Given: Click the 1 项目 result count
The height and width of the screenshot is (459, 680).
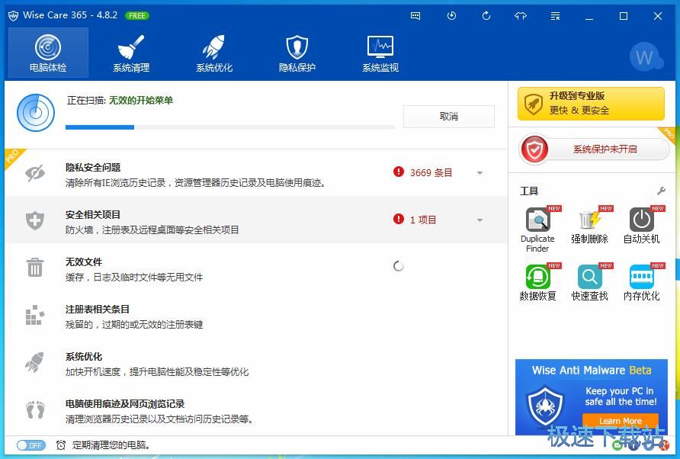Looking at the screenshot, I should [423, 220].
